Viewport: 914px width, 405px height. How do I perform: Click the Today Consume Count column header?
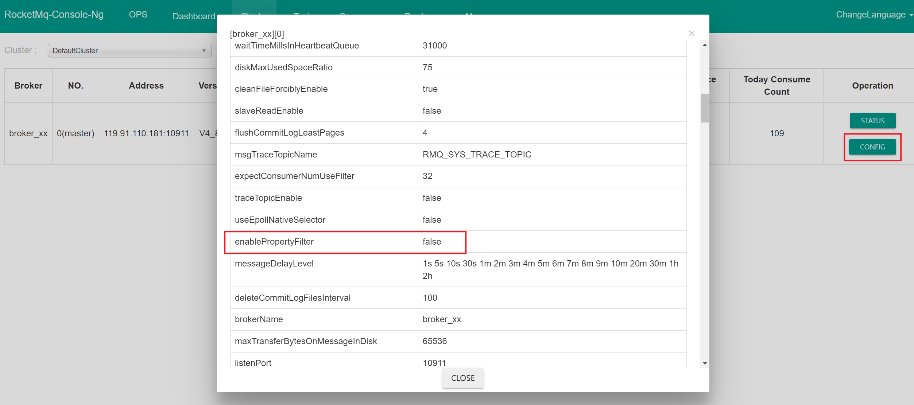pos(776,85)
